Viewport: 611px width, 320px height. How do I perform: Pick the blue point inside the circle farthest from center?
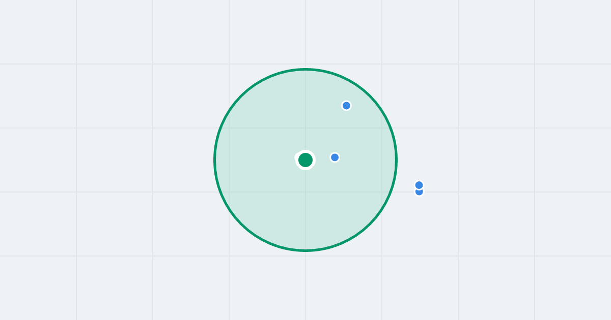(x=346, y=106)
